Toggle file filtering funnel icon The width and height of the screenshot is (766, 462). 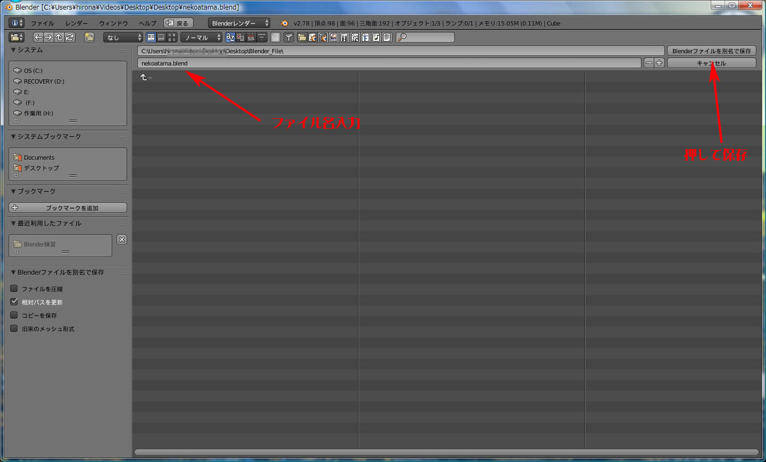[x=289, y=37]
